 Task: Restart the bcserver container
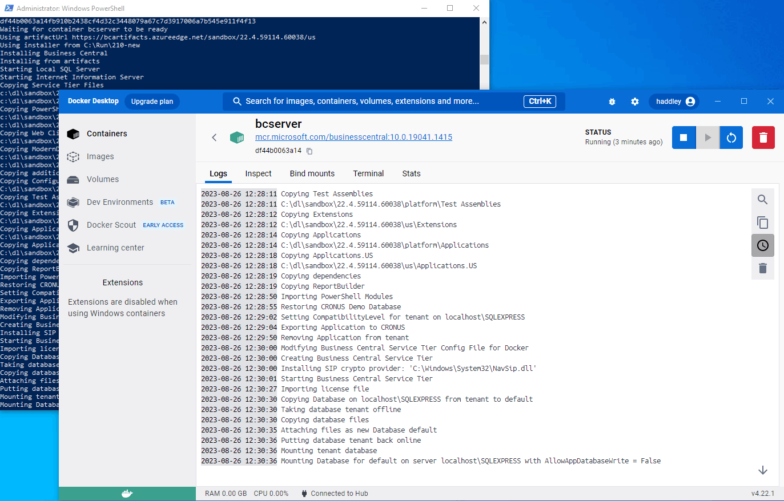click(731, 138)
